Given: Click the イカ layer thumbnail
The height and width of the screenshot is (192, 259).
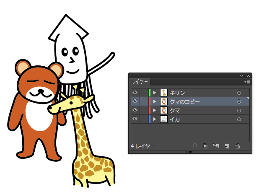Looking at the screenshot, I should tap(164, 119).
